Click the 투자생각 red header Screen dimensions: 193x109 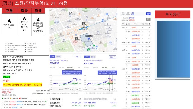(172, 15)
